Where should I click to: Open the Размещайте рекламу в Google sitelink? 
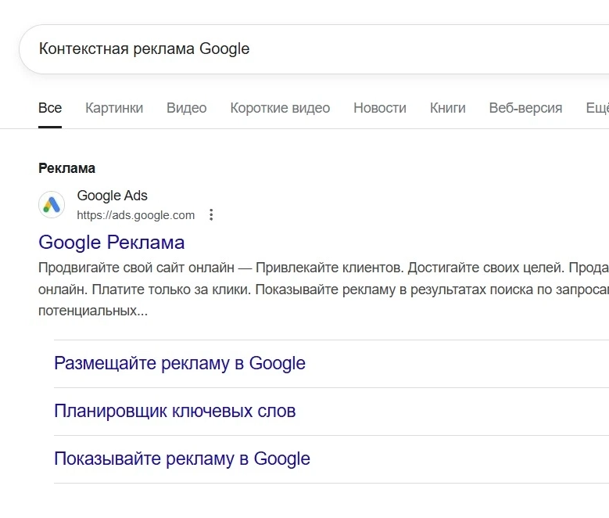pyautogui.click(x=180, y=363)
